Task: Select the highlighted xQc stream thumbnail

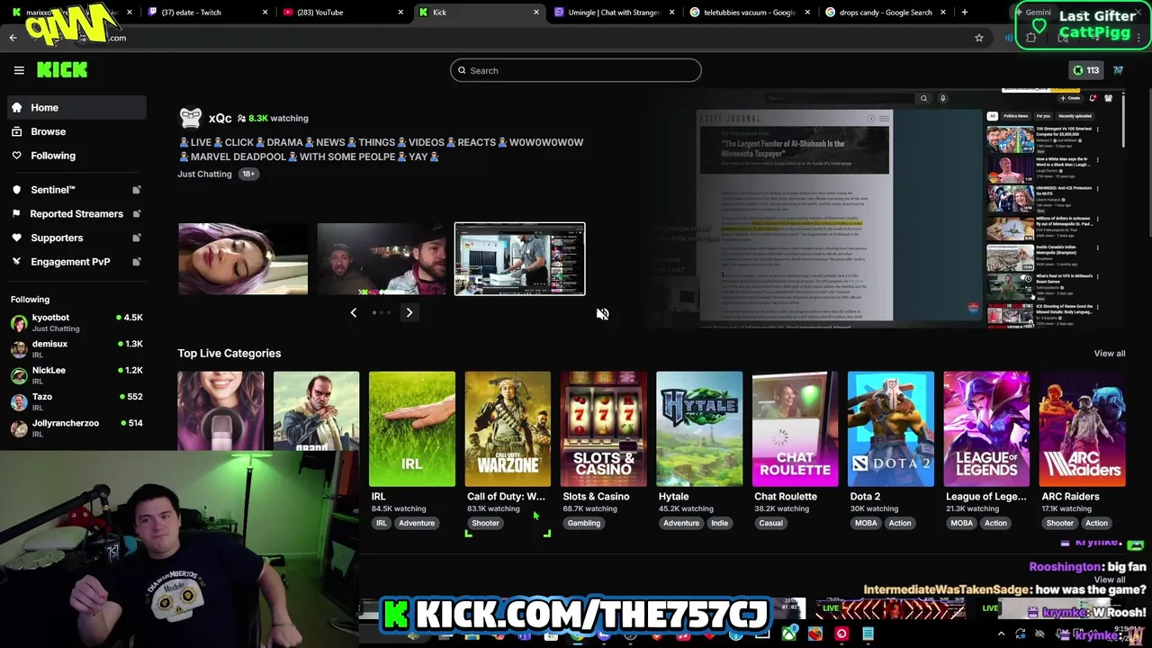Action: pos(520,259)
